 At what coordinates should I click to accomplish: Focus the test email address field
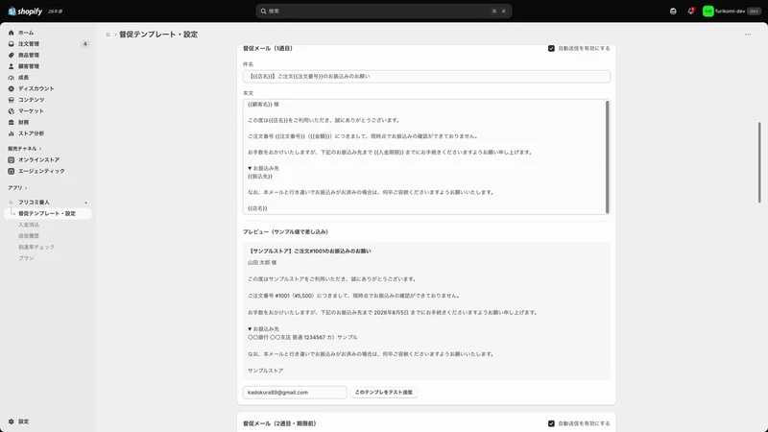click(295, 393)
